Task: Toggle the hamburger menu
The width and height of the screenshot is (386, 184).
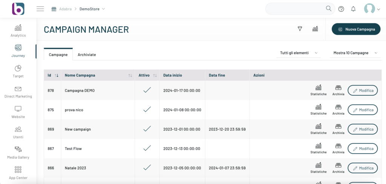Action: (40, 9)
